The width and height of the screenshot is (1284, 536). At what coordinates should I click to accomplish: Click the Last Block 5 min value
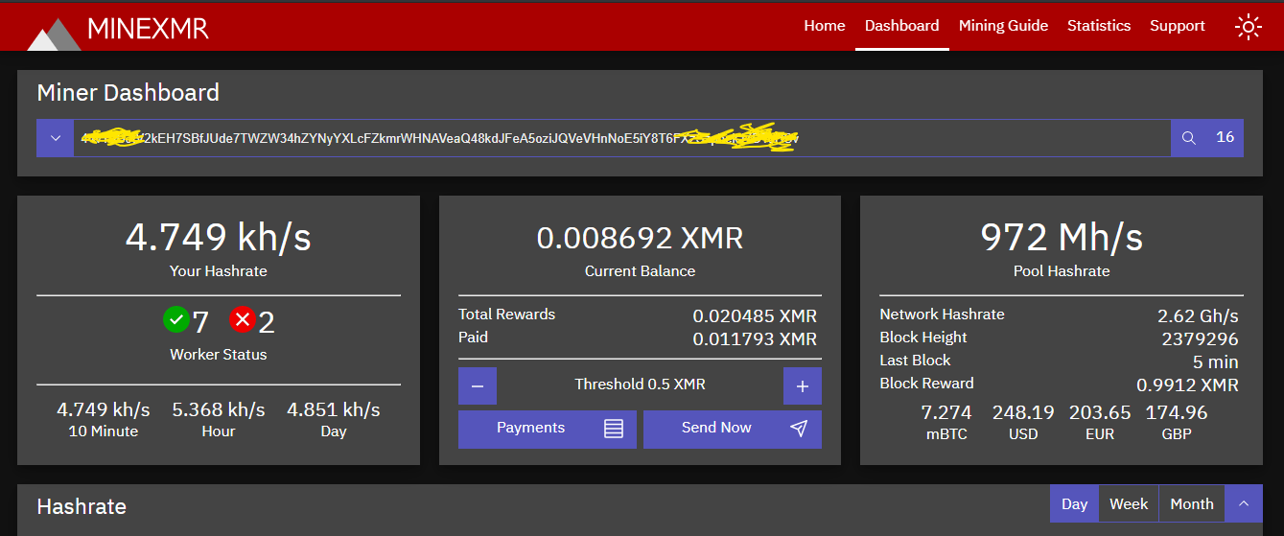1215,362
